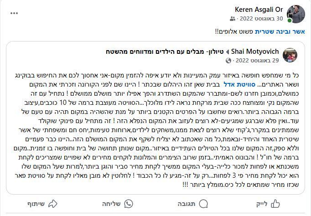Image resolution: width=311 pixels, height=216 pixels.
Task: Click the friends audience icon near the date
Action: coord(233,19)
